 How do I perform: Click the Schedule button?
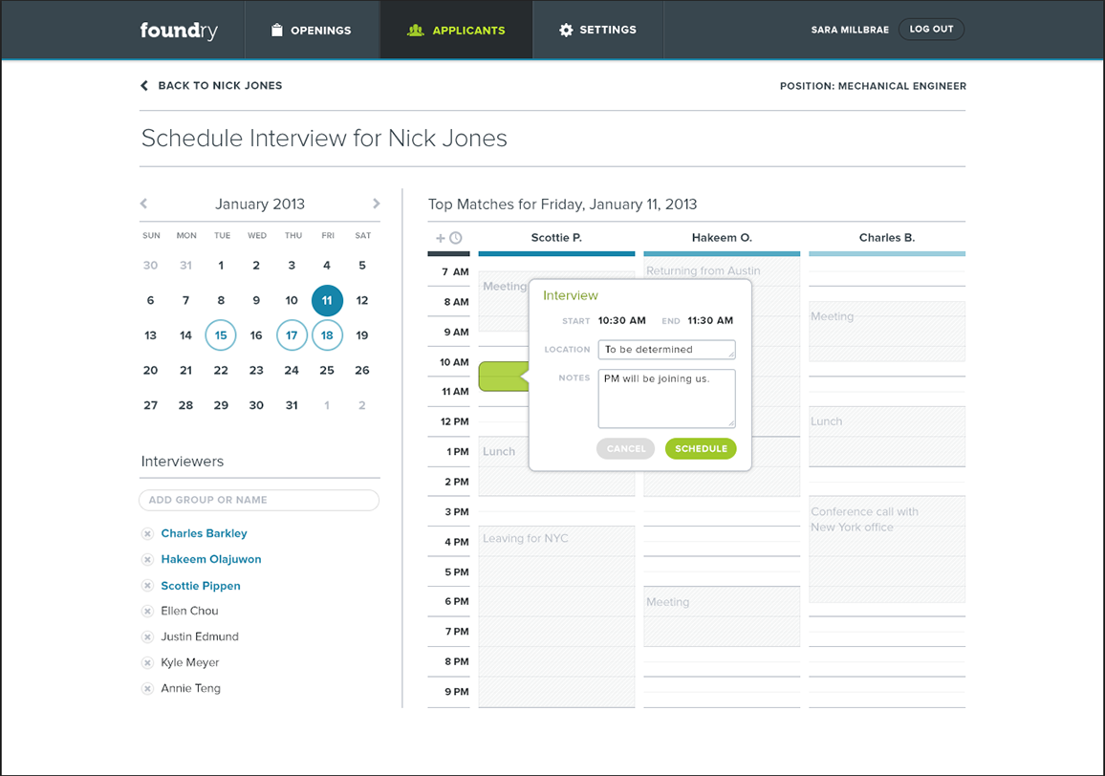coord(701,448)
